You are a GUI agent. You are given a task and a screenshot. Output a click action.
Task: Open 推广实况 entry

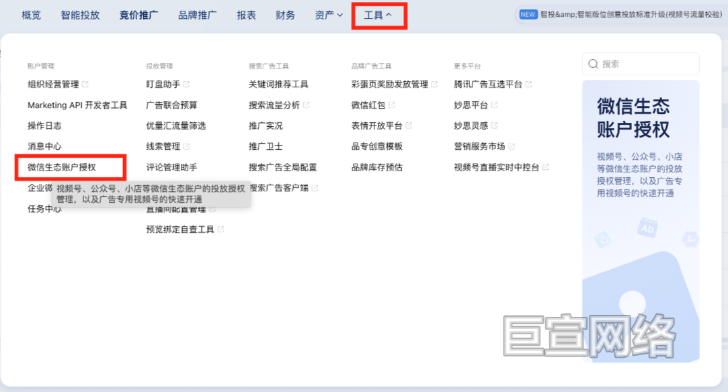point(266,126)
